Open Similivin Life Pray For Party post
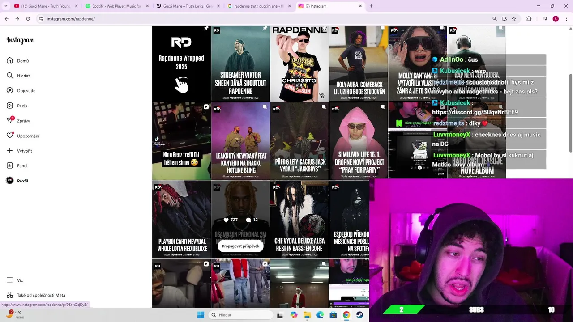Screen dimensions: 573x322 pos(359,141)
